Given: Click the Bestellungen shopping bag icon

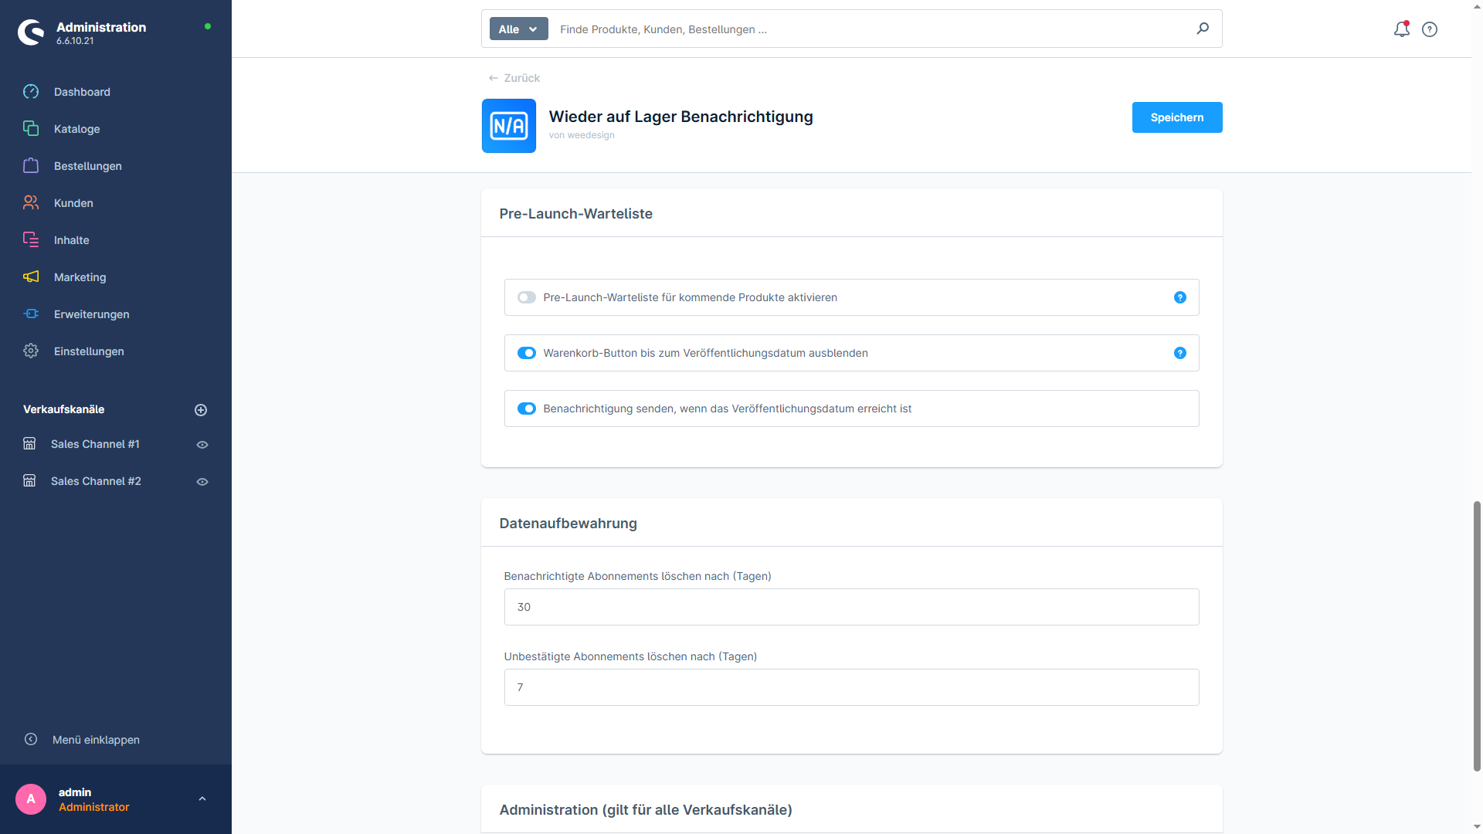Looking at the screenshot, I should click(x=31, y=166).
